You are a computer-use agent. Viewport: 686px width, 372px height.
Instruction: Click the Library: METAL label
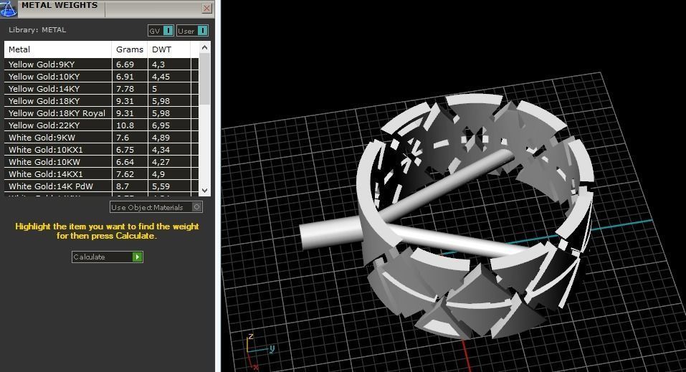(x=37, y=30)
